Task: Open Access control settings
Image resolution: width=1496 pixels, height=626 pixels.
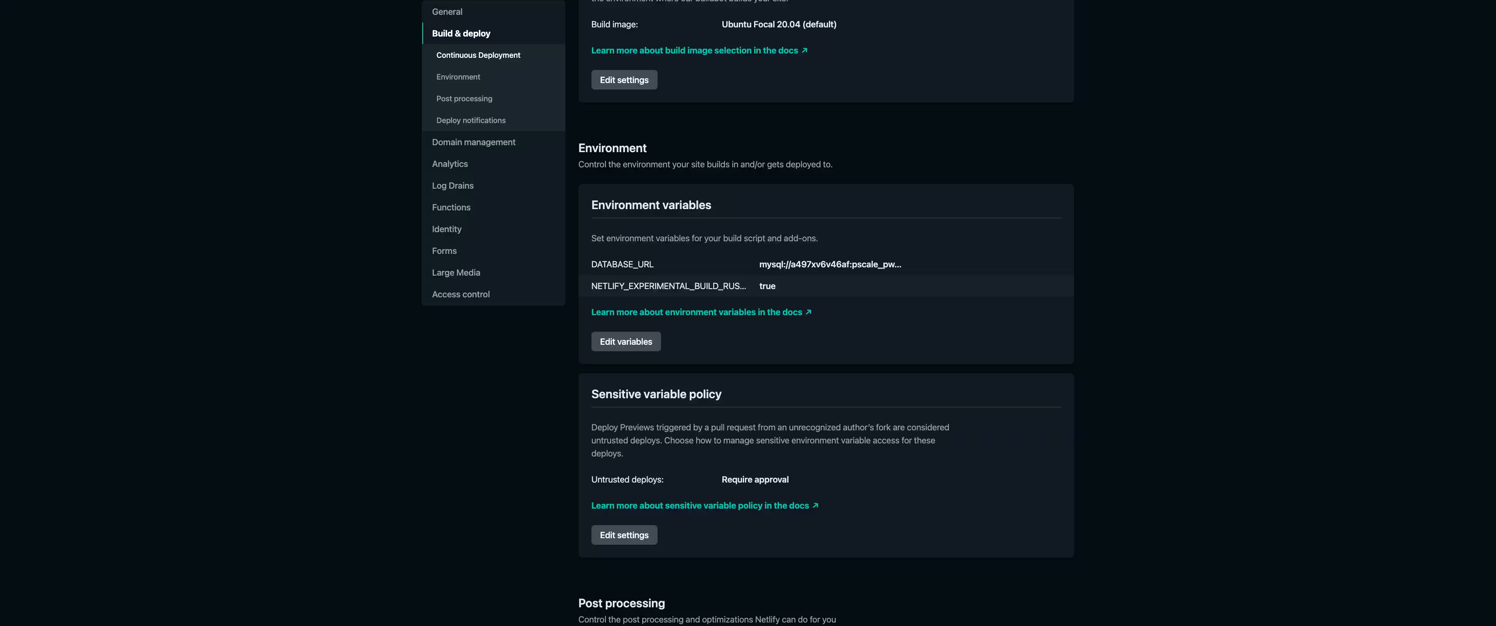Action: [x=461, y=294]
